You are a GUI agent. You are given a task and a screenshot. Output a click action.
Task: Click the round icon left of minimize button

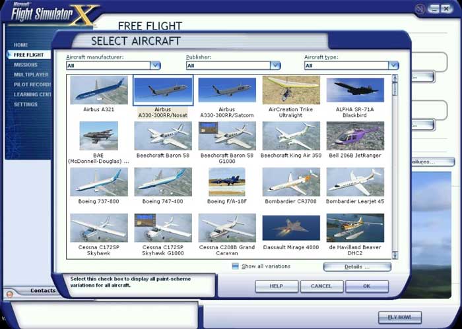pyautogui.click(x=420, y=9)
